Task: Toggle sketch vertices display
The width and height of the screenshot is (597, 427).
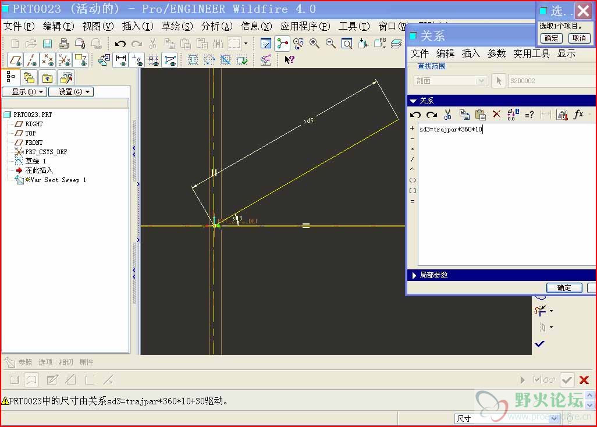Action: [x=170, y=60]
